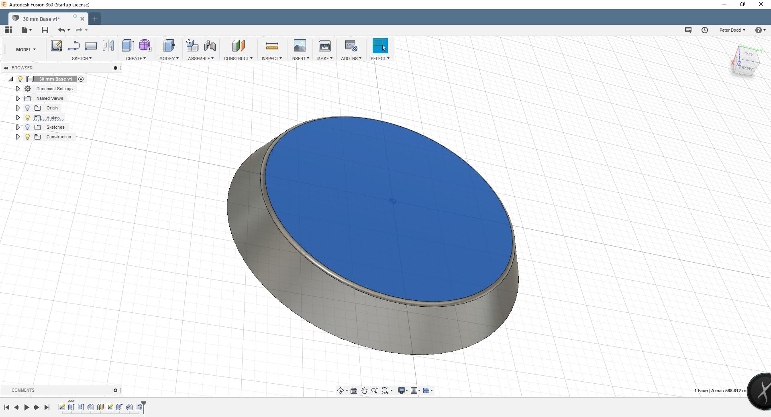Expand the Document Settings tree node
The height and width of the screenshot is (417, 771).
pos(18,89)
